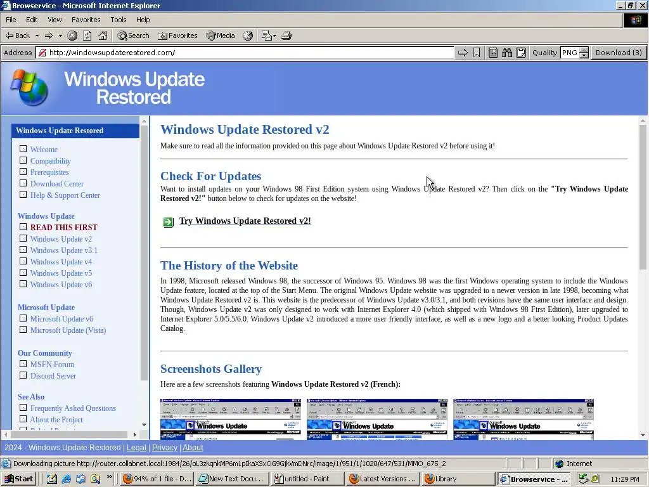This screenshot has width=649, height=487.
Task: Click the About footer link
Action: tap(193, 448)
